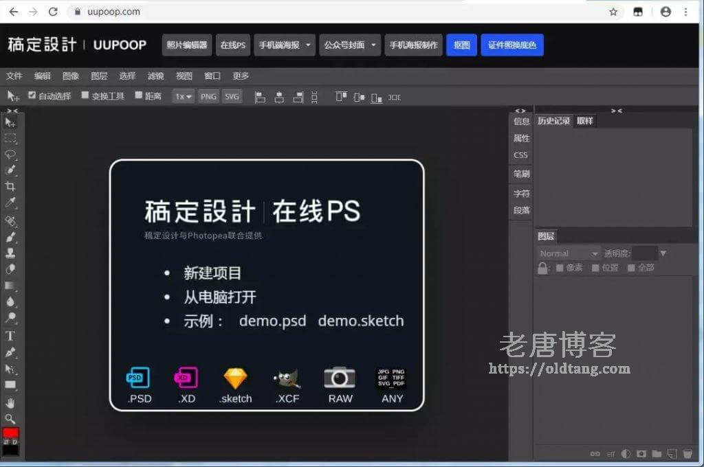Open the demo.psd example link
The height and width of the screenshot is (467, 704).
[272, 321]
